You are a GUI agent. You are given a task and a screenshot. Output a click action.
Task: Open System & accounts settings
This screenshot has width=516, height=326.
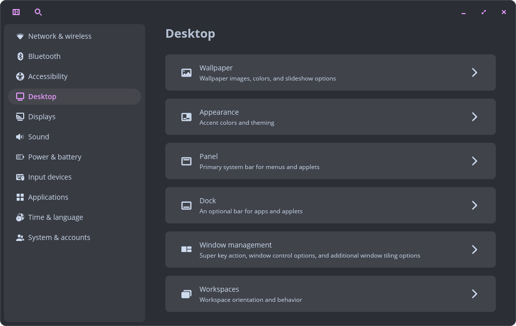click(x=59, y=237)
